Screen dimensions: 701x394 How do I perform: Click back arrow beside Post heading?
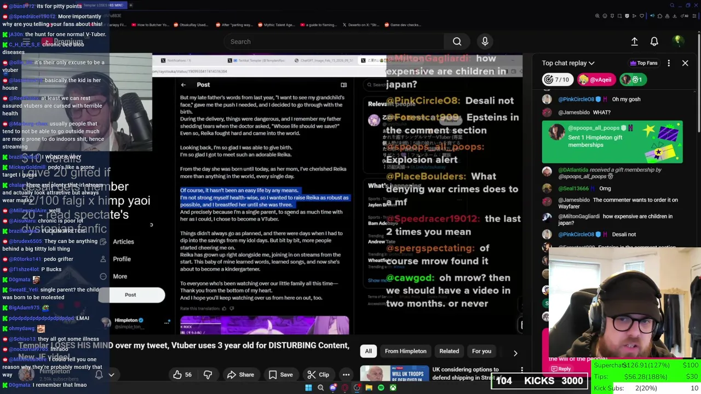coord(183,85)
